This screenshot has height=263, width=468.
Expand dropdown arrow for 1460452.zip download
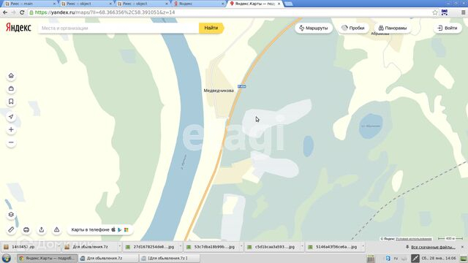pyautogui.click(x=59, y=247)
